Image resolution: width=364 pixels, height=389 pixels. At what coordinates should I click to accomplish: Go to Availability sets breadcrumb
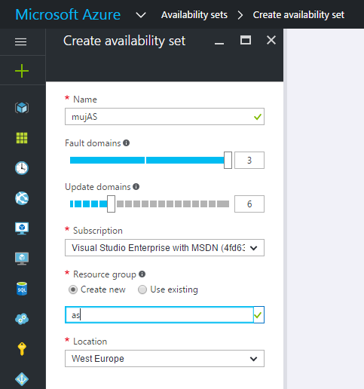click(x=194, y=15)
